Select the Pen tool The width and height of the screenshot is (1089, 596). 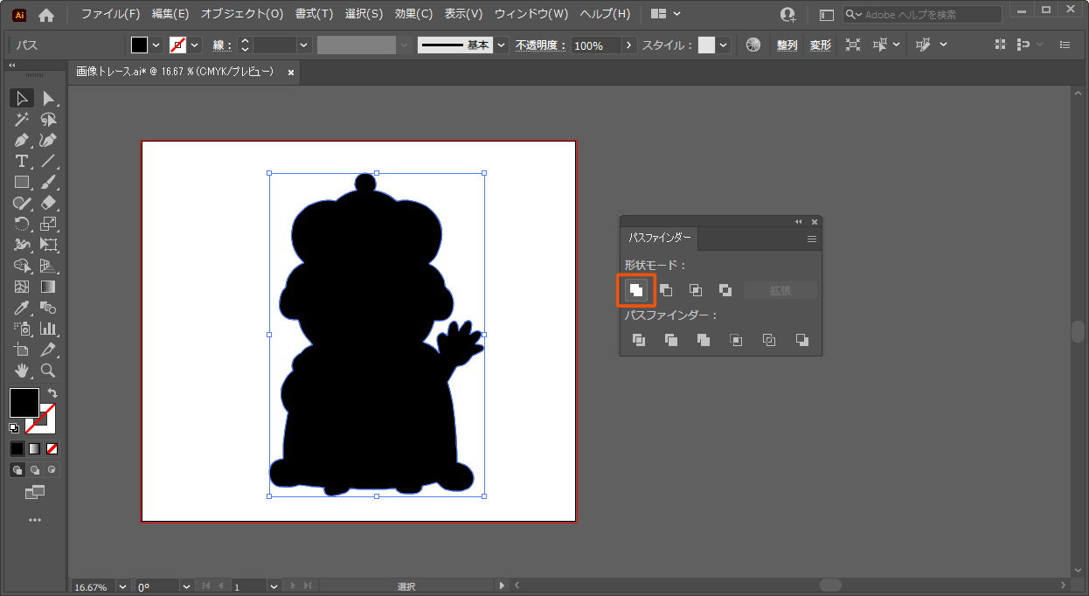(x=22, y=140)
